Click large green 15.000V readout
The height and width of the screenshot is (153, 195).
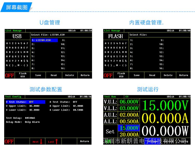165,105
